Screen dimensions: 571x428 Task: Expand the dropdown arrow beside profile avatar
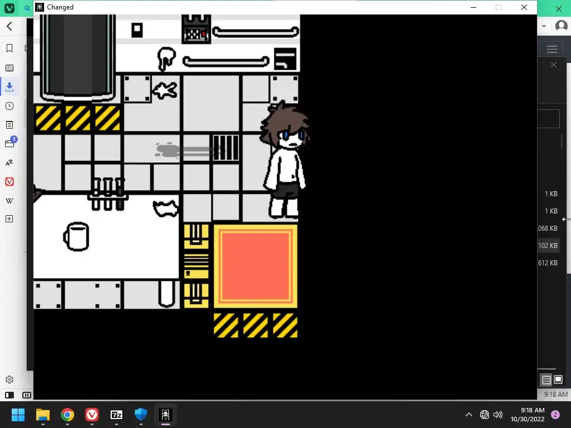point(544,26)
